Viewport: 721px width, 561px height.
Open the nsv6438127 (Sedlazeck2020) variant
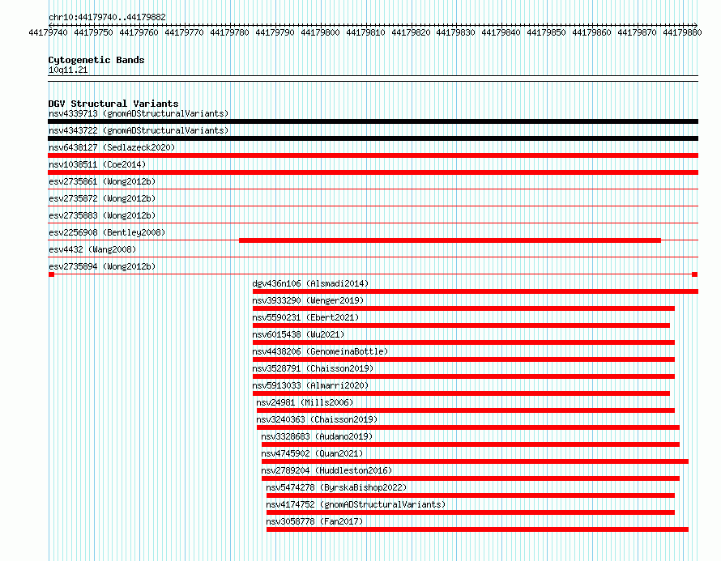[x=112, y=147]
